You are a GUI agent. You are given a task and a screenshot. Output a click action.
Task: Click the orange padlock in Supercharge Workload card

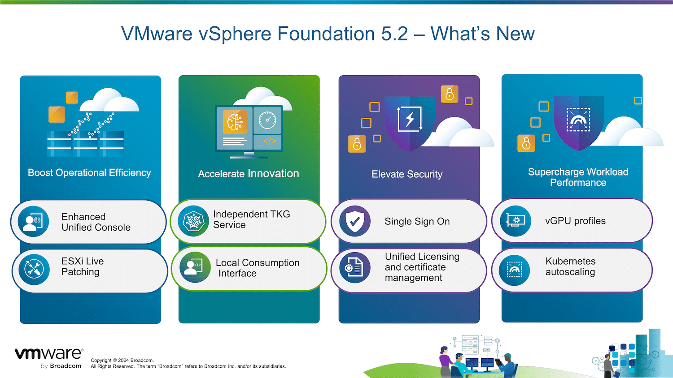tap(526, 143)
